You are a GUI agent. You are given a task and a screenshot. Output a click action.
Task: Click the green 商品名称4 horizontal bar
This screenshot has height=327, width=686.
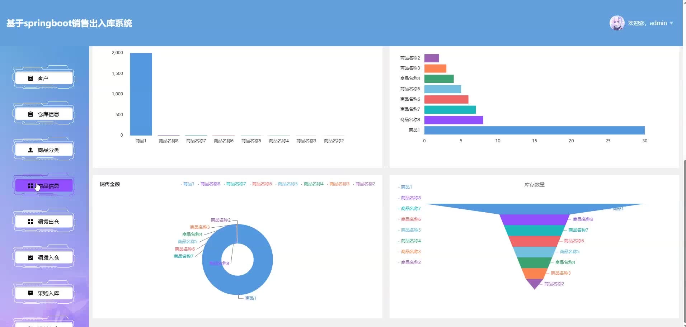pyautogui.click(x=439, y=79)
